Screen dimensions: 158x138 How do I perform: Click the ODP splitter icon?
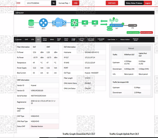(95, 22)
